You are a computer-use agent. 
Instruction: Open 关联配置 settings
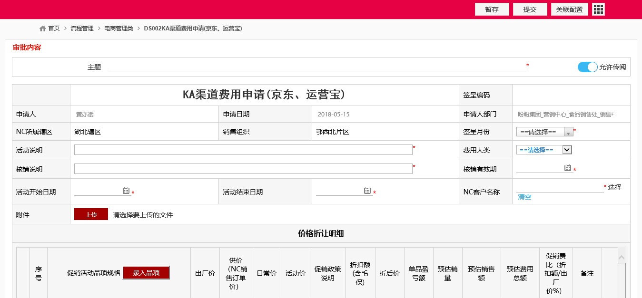pos(569,10)
